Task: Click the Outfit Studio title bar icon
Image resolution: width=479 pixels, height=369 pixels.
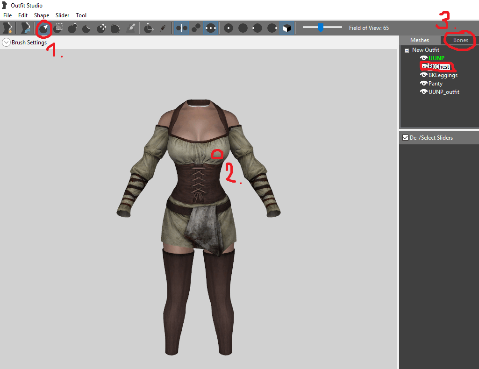Action: (x=4, y=5)
